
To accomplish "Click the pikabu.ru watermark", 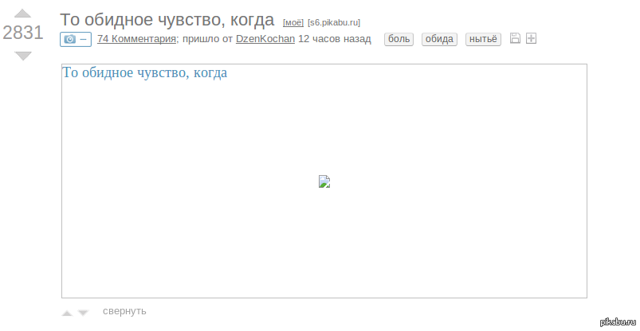I will [617, 321].
